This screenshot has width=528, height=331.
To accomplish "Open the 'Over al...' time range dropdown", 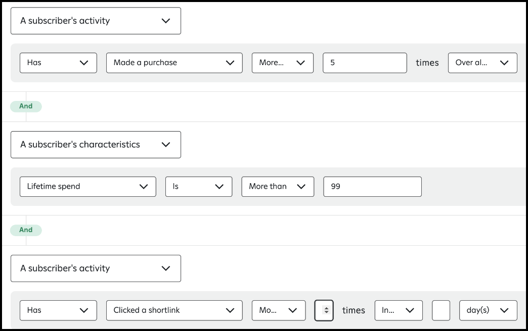I will click(x=482, y=63).
